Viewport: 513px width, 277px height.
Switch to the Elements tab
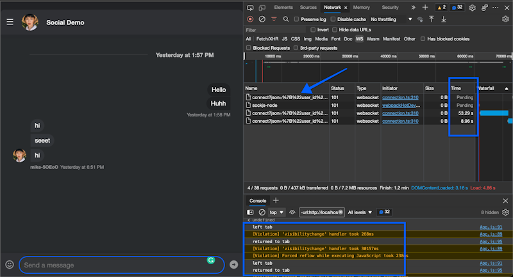[x=283, y=8]
